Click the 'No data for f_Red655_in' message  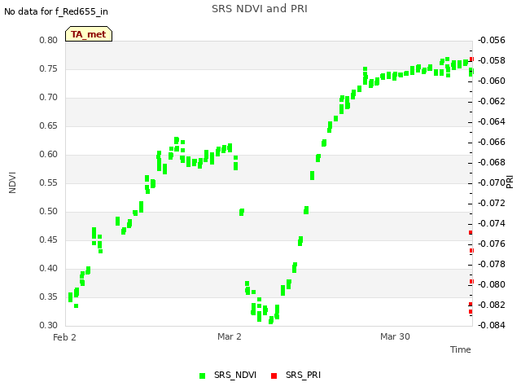coord(56,11)
